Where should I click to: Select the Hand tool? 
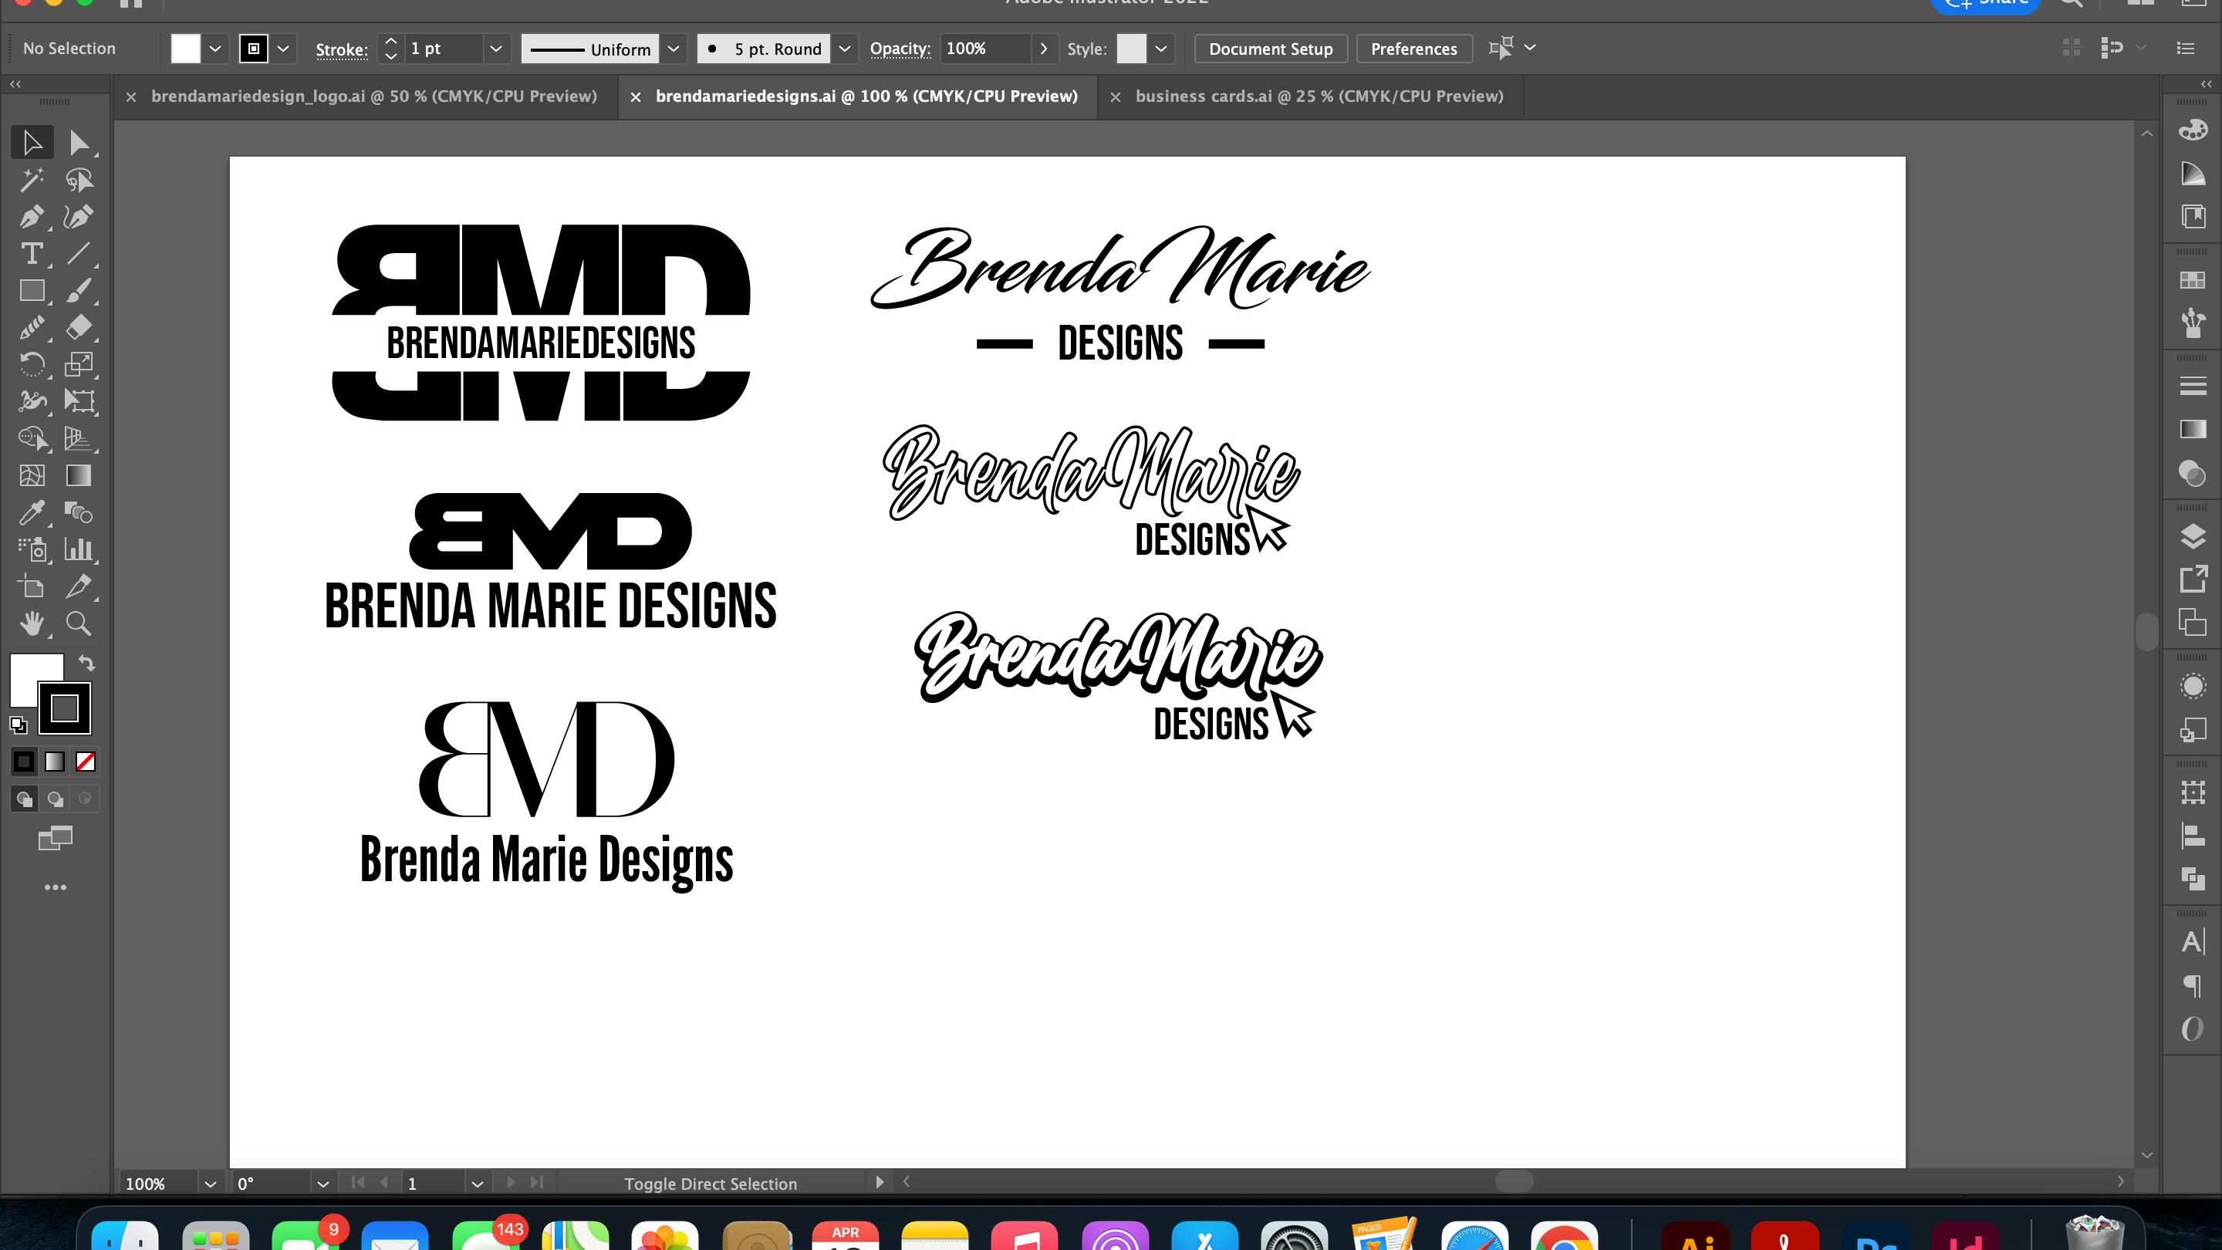tap(32, 623)
